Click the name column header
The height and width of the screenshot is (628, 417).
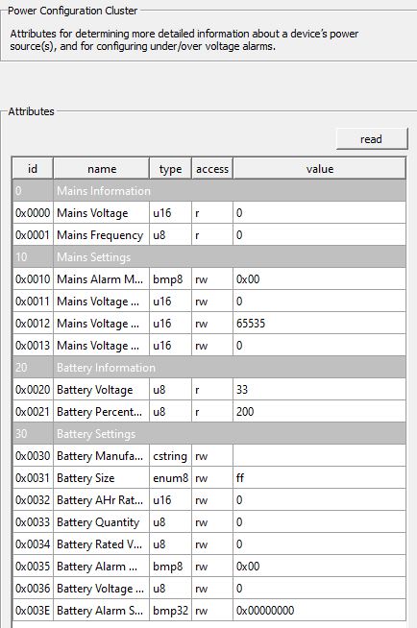101,169
